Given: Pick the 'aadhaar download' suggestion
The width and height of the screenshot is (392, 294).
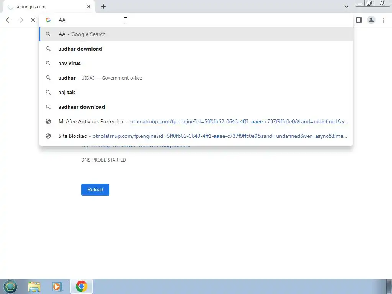Looking at the screenshot, I should coord(196,107).
